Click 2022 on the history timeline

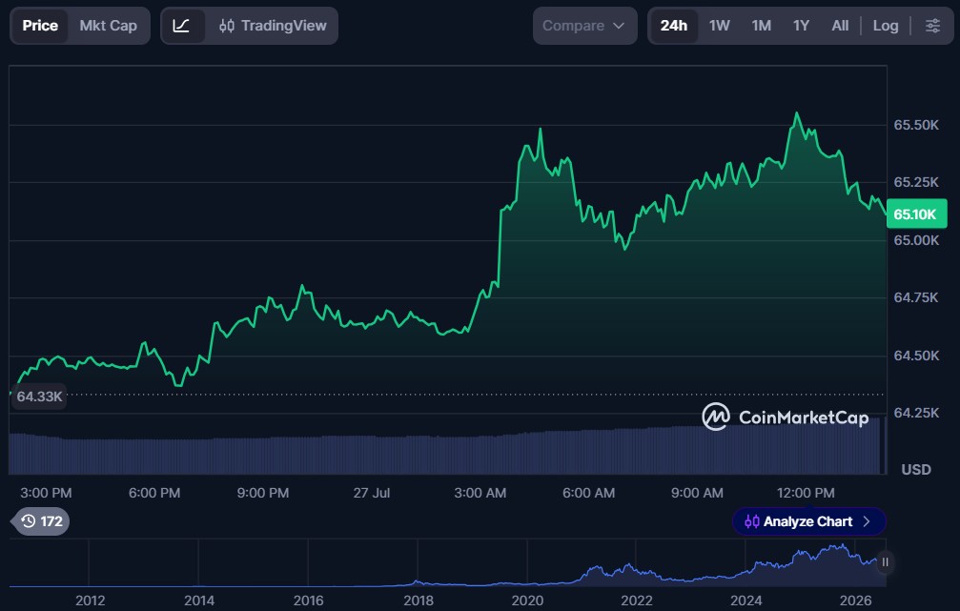point(637,601)
